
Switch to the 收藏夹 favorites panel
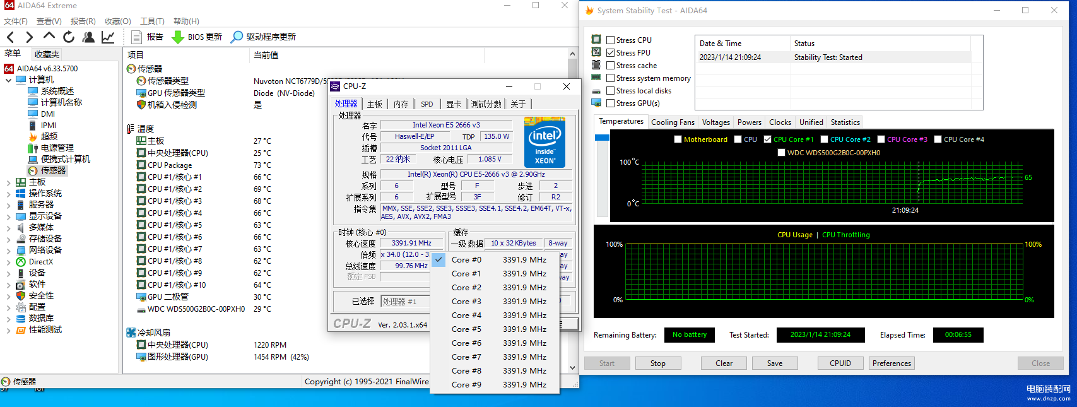pyautogui.click(x=47, y=54)
